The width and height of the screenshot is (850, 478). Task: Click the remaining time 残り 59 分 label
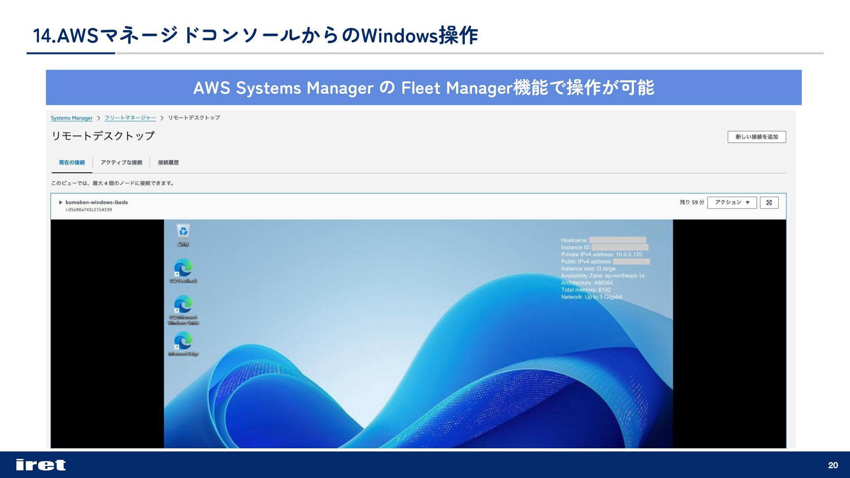[x=692, y=203]
